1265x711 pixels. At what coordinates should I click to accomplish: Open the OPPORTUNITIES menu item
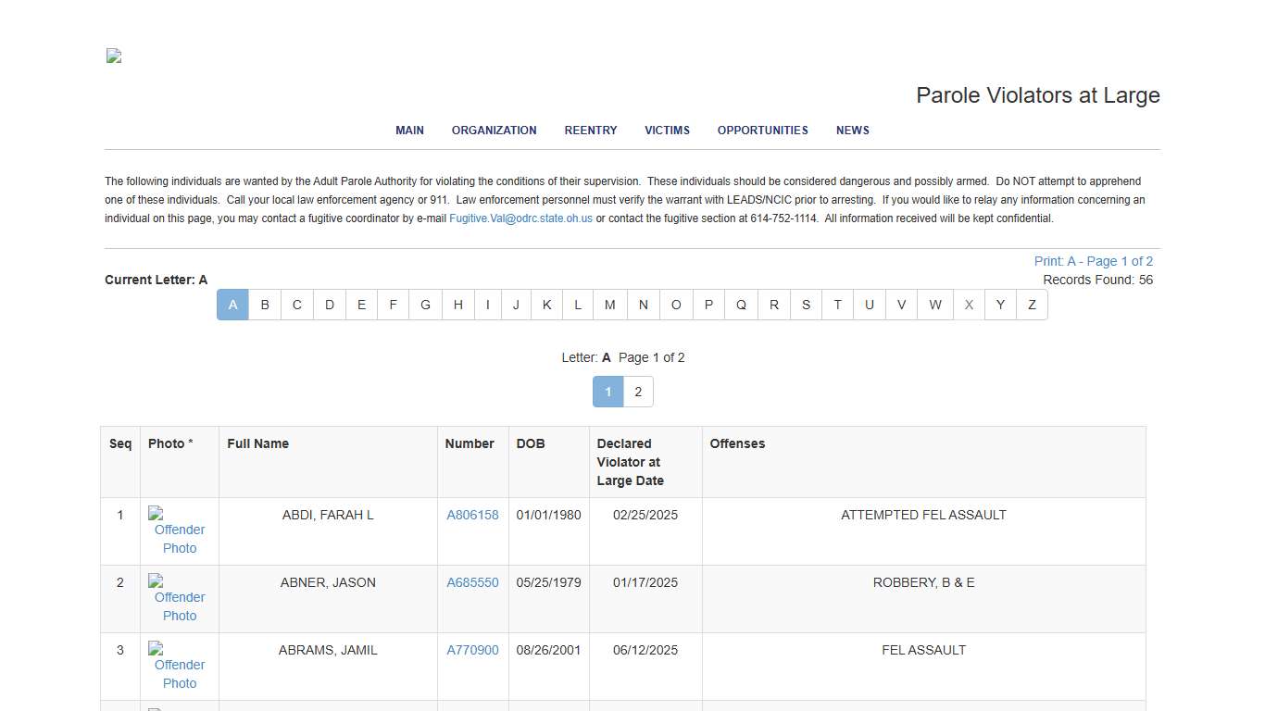tap(762, 131)
